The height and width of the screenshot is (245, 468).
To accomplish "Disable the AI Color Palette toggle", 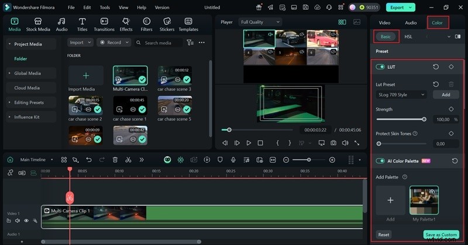I will [x=380, y=160].
